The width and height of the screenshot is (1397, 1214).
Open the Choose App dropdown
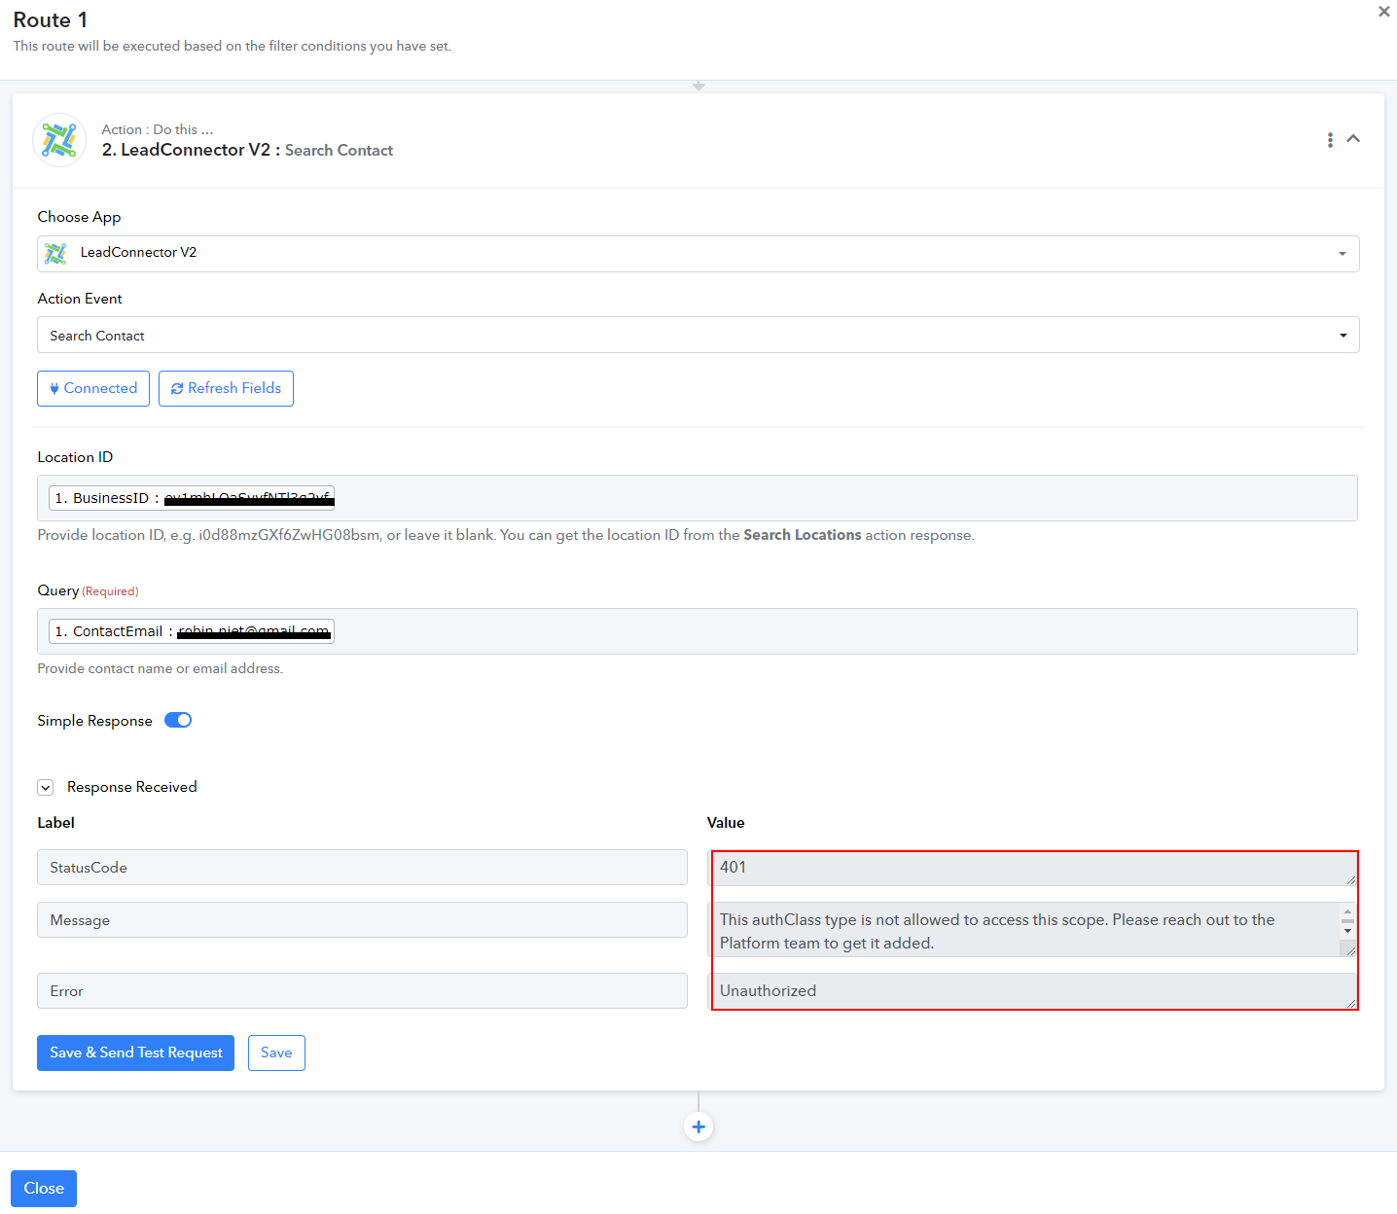(x=698, y=253)
